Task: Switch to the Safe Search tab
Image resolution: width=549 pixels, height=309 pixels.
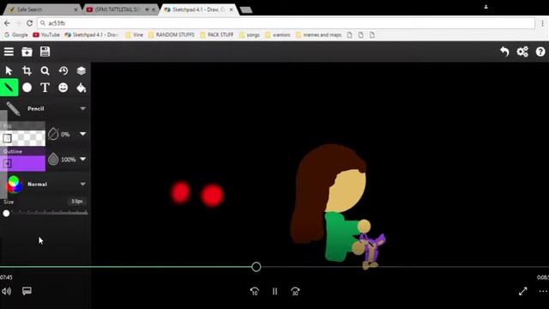Action: tap(43, 9)
